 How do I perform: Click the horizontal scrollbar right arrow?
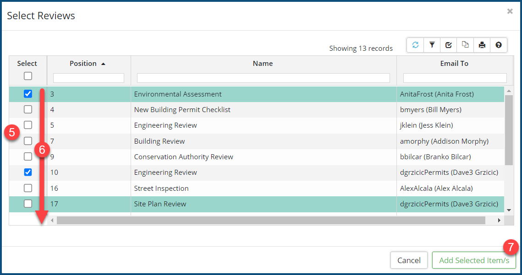tap(499, 221)
